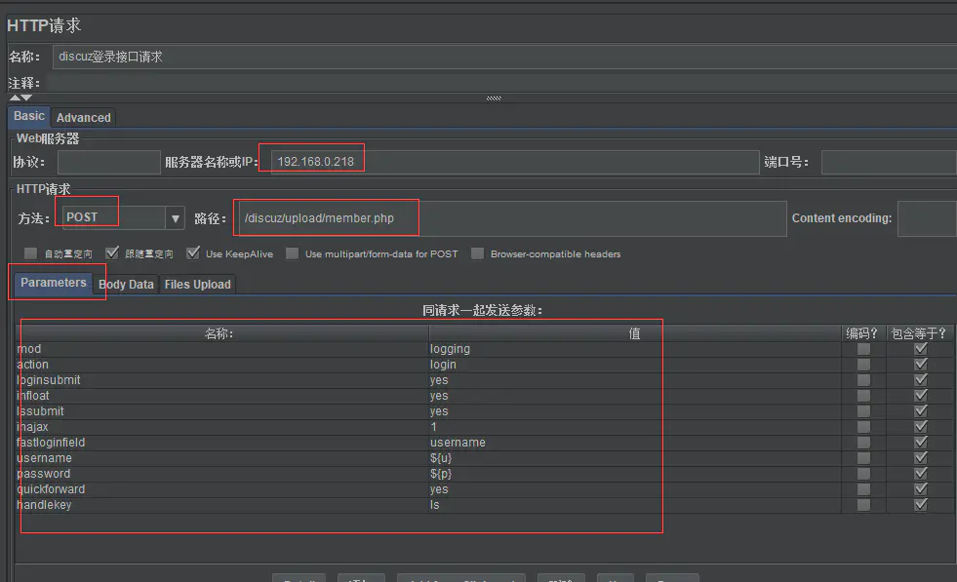Enable the 自动重定向 checkbox

[31, 253]
